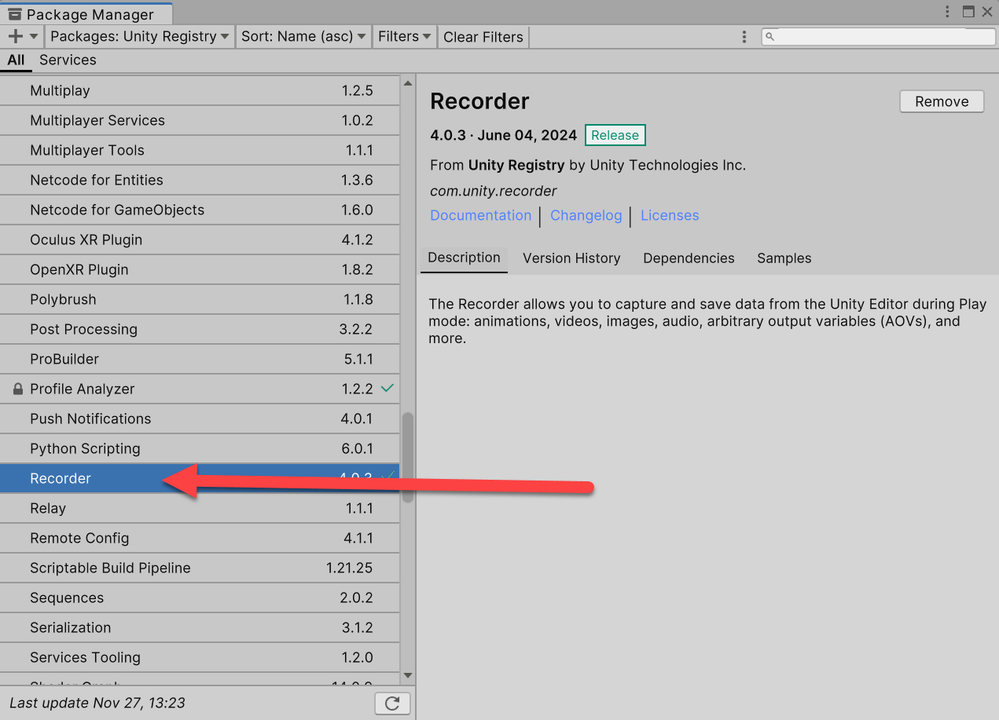
Task: Select the Recorder package row
Action: click(200, 478)
